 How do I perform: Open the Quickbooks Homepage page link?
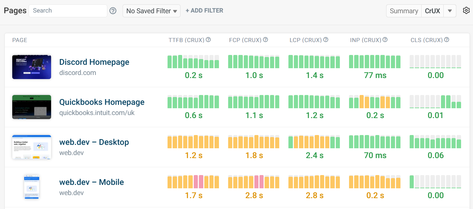(102, 102)
